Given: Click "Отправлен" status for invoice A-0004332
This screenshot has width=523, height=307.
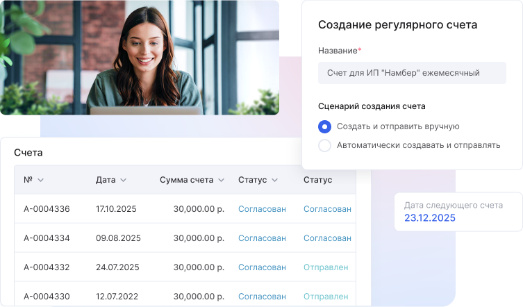Looking at the screenshot, I should pos(326,267).
